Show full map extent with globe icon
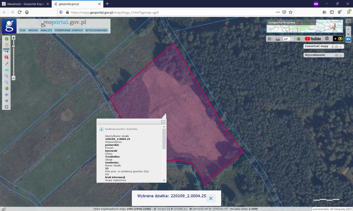353x211 pixels. point(7,89)
